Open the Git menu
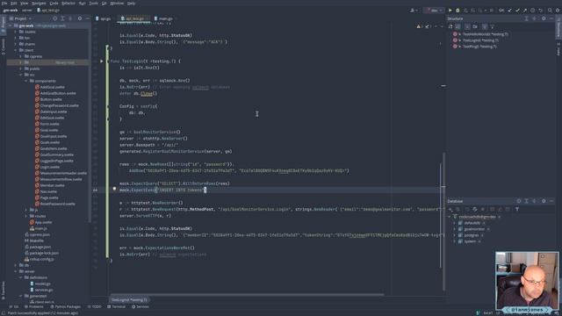The image size is (562, 316). click(x=104, y=4)
